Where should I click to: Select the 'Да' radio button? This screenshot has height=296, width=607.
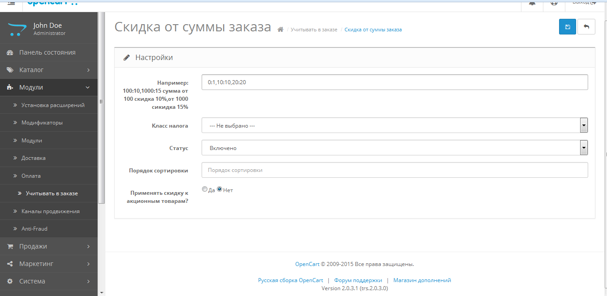[x=205, y=189]
